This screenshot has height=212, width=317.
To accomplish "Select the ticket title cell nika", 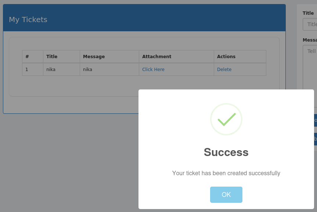I will coord(50,69).
